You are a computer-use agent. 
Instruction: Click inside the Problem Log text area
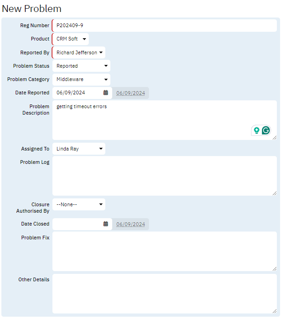[164, 176]
